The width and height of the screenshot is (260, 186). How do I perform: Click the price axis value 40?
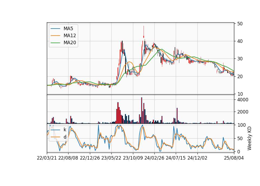(240, 41)
